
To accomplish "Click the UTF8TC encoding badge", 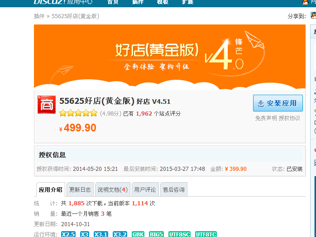I will (x=206, y=234).
